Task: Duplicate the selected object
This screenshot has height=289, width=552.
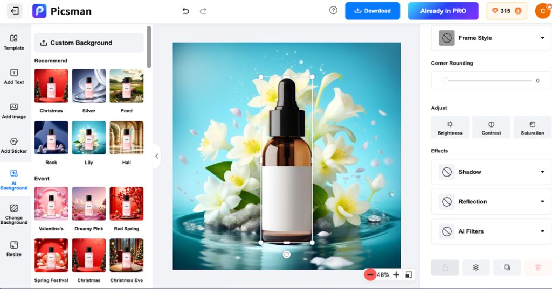Action: [507, 267]
